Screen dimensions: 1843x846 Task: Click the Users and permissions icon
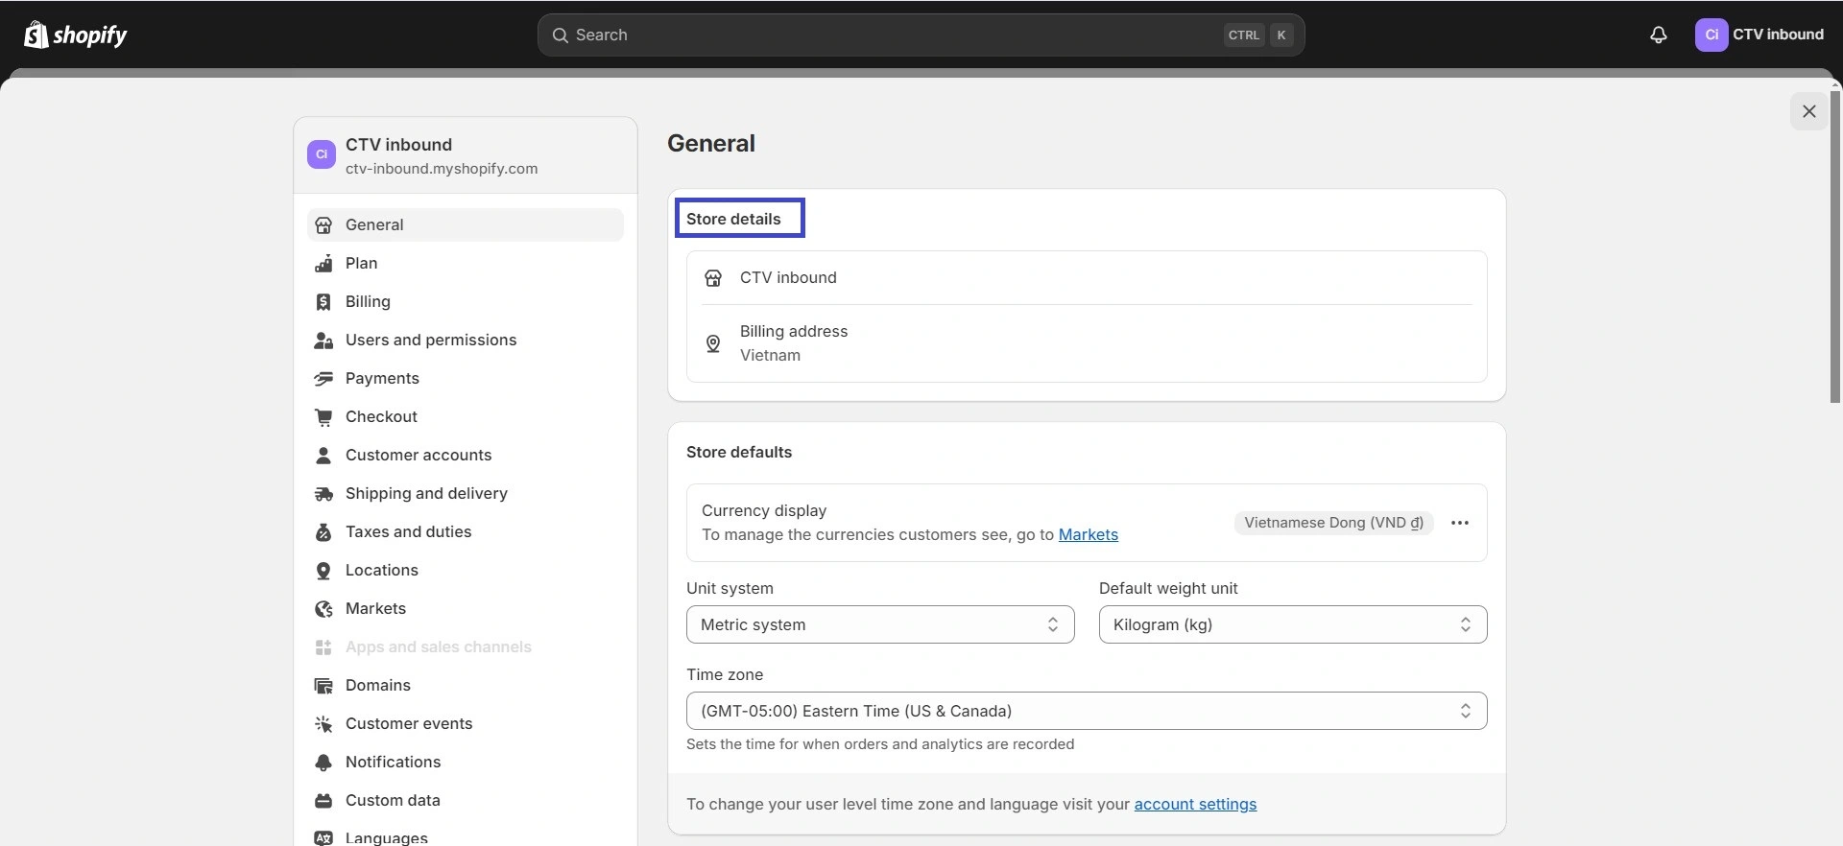pos(323,340)
